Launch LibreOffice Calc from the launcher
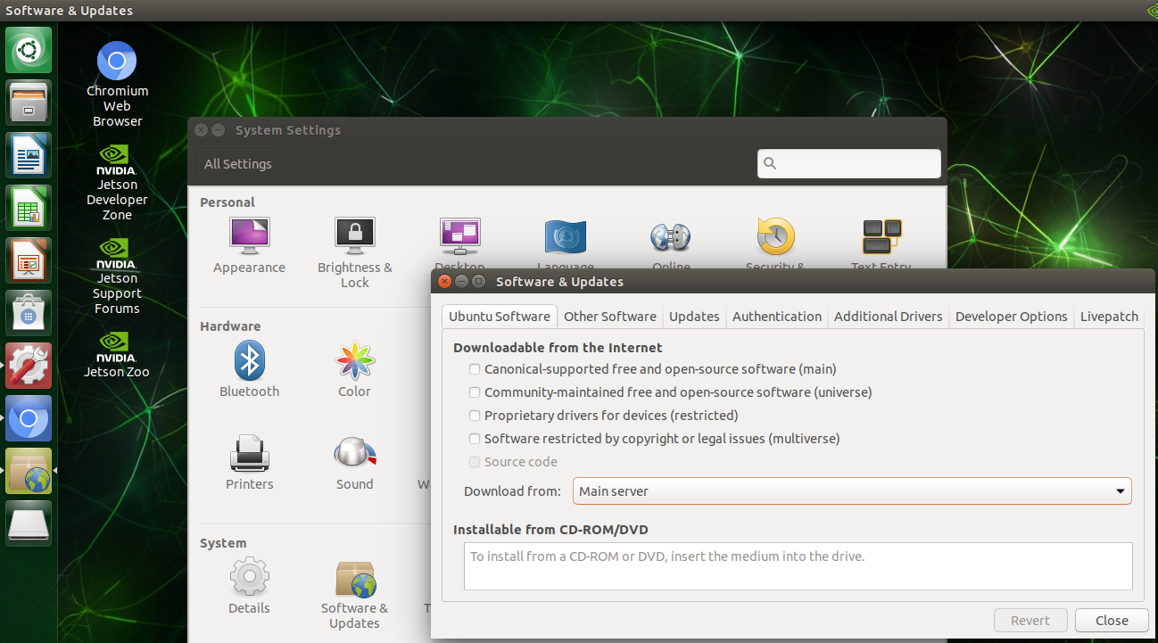Image resolution: width=1158 pixels, height=643 pixels. point(29,207)
